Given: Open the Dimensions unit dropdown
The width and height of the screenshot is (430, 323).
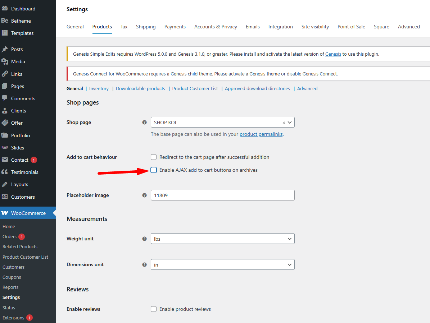Looking at the screenshot, I should (222, 265).
